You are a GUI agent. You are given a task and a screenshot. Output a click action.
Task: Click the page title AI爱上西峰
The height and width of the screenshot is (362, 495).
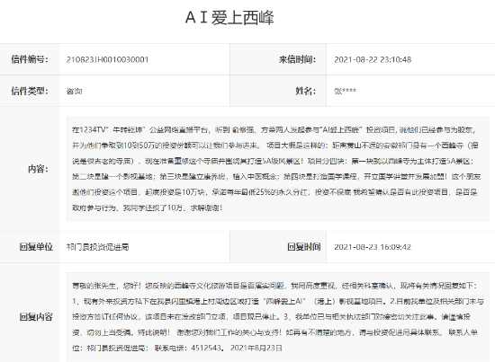click(229, 17)
